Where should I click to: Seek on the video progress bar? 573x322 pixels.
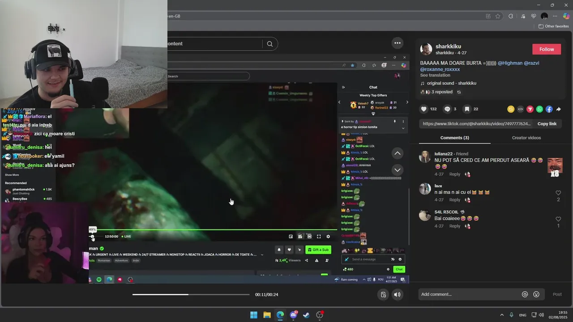coord(191,294)
